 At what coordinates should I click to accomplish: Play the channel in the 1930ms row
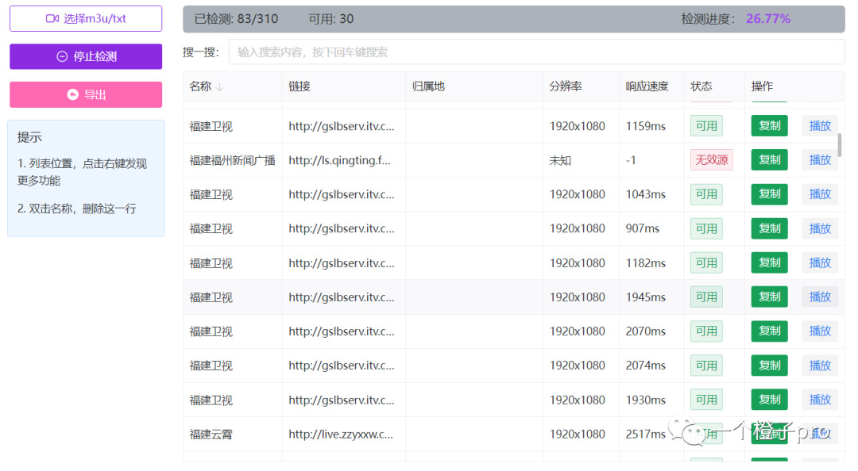(x=820, y=400)
